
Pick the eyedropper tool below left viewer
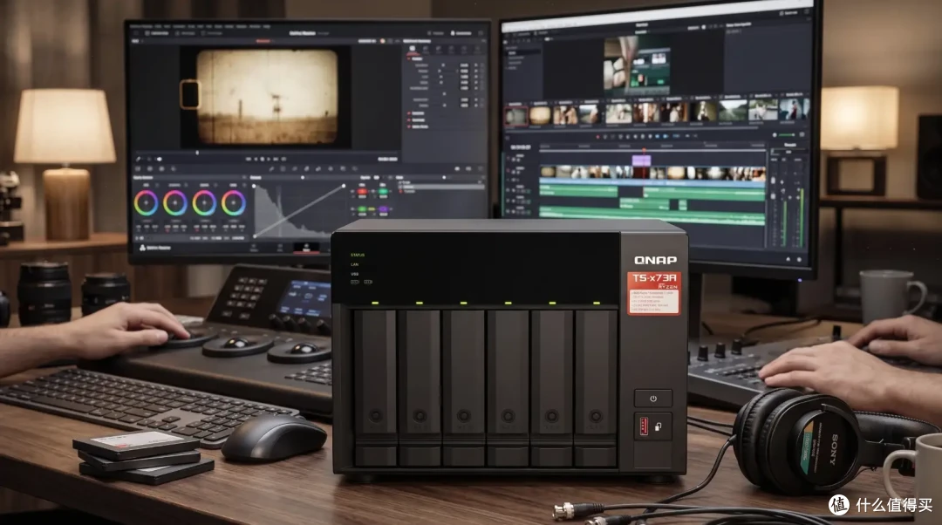[138, 160]
